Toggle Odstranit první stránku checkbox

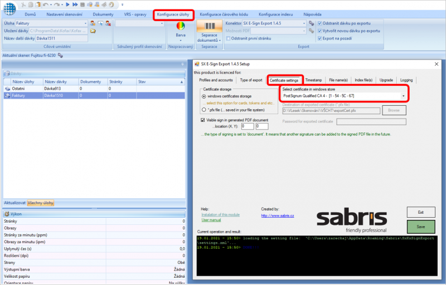[228, 38]
